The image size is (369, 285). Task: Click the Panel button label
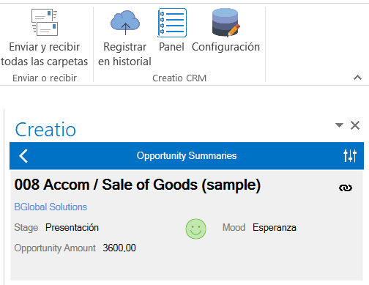tap(171, 47)
